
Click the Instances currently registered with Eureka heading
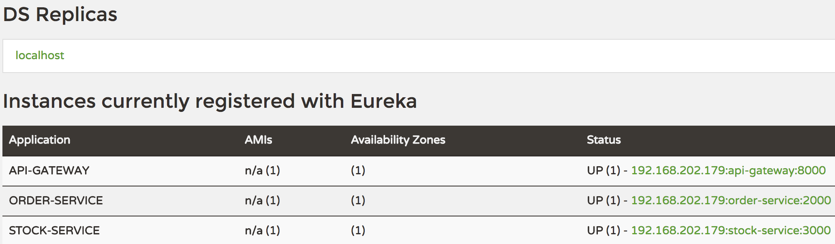click(x=210, y=101)
